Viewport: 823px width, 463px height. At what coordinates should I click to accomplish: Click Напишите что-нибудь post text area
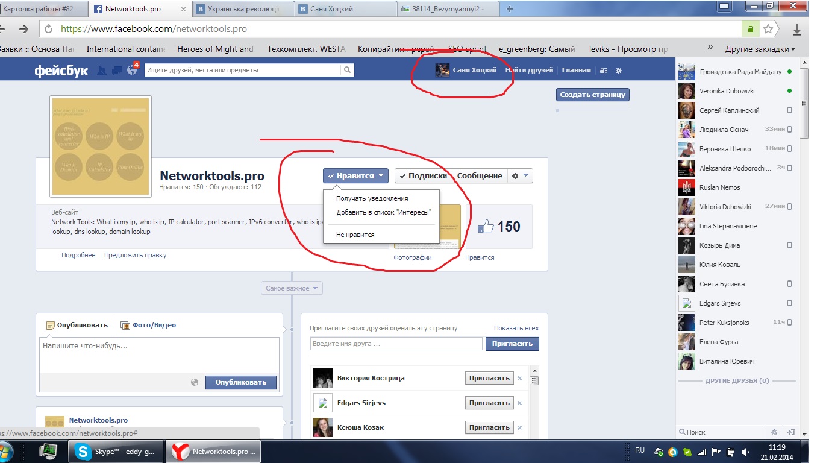point(159,356)
